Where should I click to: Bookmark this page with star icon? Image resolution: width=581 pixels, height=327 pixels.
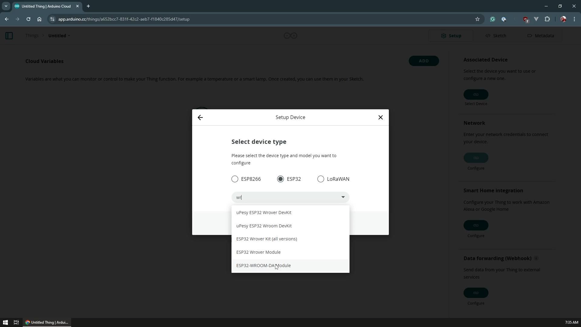point(477,19)
